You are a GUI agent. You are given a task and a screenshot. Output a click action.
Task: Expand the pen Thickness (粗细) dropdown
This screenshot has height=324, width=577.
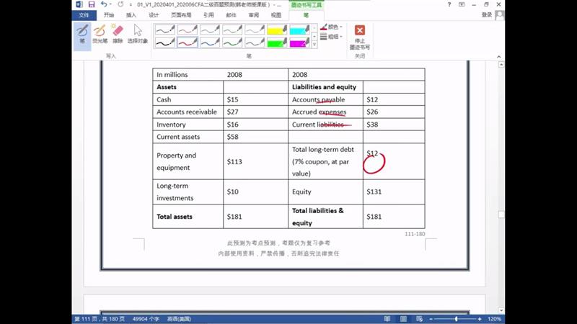[x=332, y=36]
